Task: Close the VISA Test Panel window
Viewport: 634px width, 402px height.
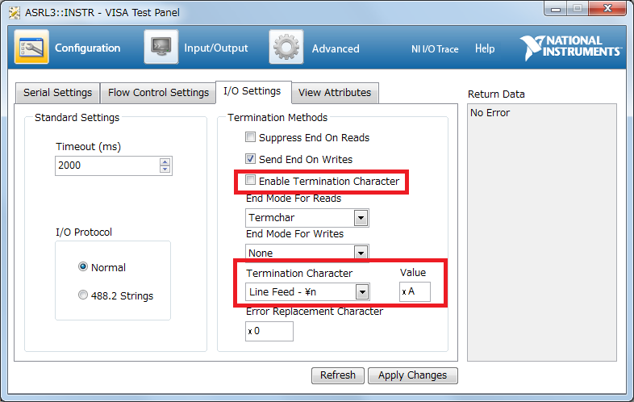Action: [x=607, y=9]
